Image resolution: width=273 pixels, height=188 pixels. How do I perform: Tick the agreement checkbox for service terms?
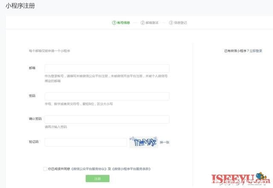pyautogui.click(x=45, y=169)
